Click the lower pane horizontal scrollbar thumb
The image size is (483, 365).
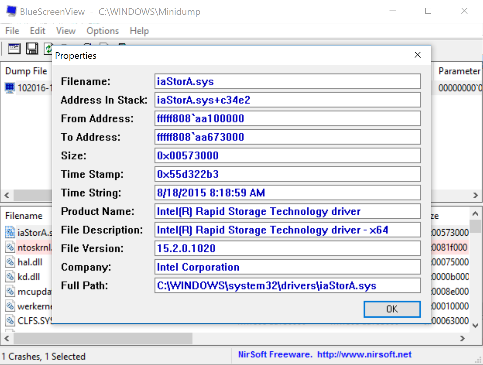tap(103, 338)
